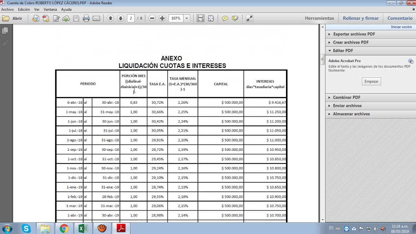Screen dimensions: 416x234
Task: Click the fit one full page icon
Action: pyautogui.click(x=211, y=18)
